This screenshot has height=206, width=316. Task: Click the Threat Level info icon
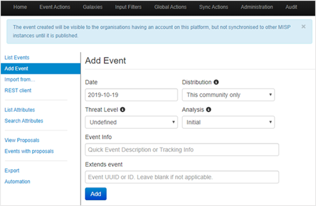coord(123,109)
